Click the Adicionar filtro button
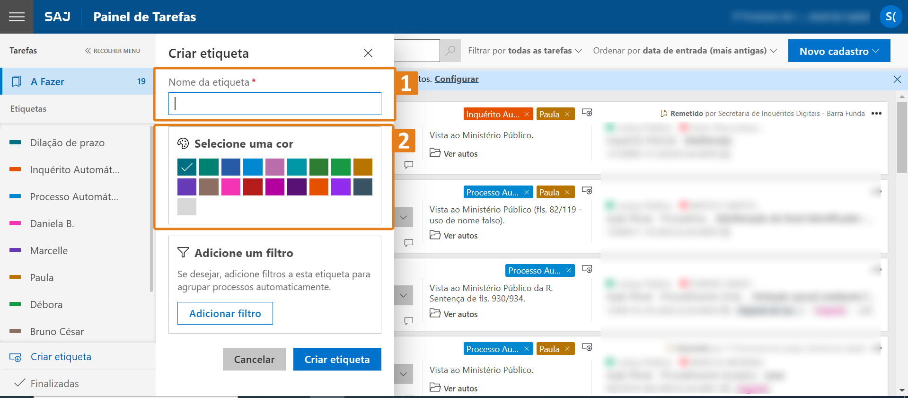This screenshot has width=908, height=398. (225, 313)
